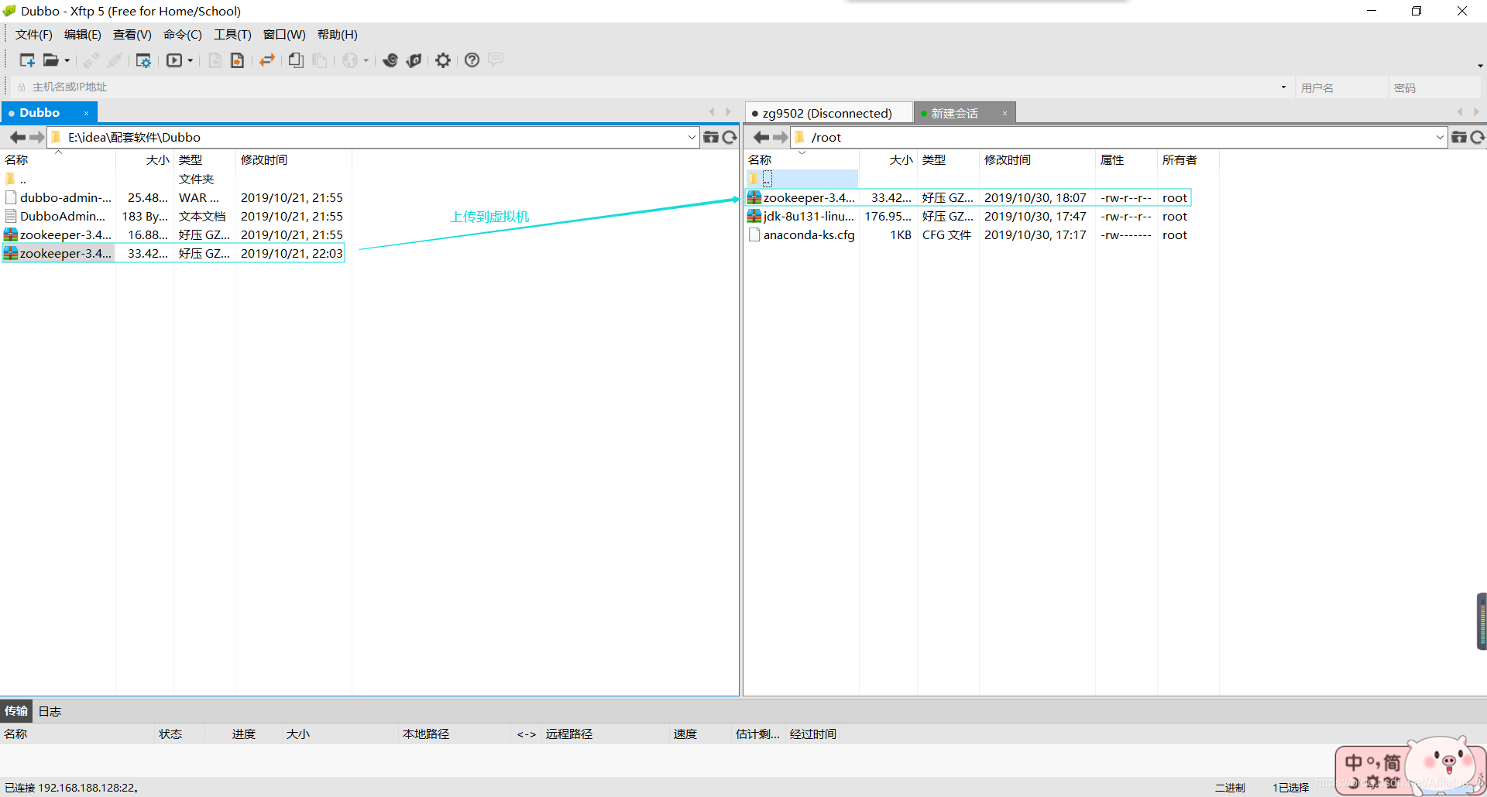
Task: Open the 编辑(E) menu
Action: tap(83, 35)
